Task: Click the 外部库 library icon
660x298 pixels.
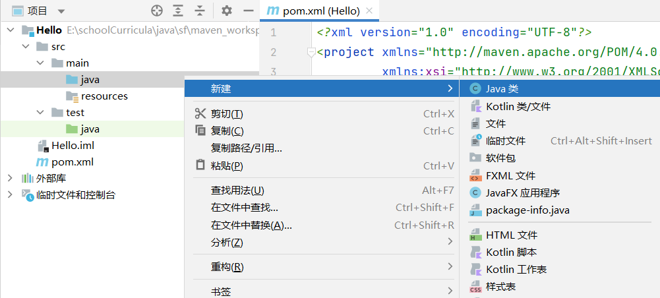Action: tap(27, 179)
